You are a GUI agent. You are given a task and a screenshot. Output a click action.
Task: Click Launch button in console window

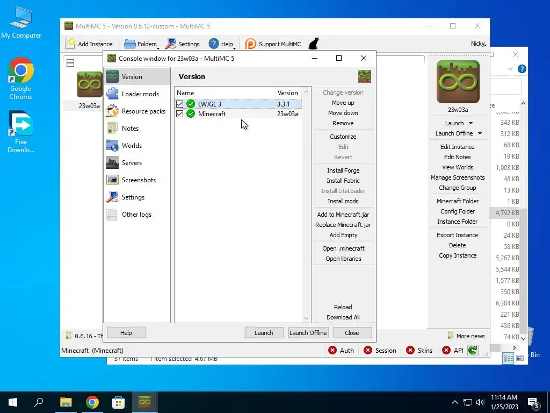(264, 332)
